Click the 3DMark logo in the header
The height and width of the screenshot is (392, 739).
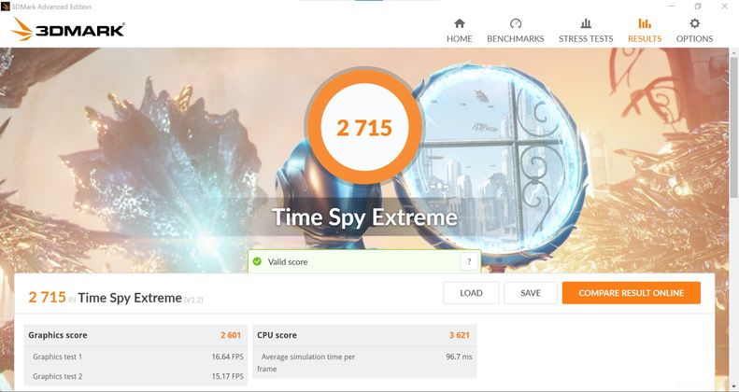coord(68,29)
